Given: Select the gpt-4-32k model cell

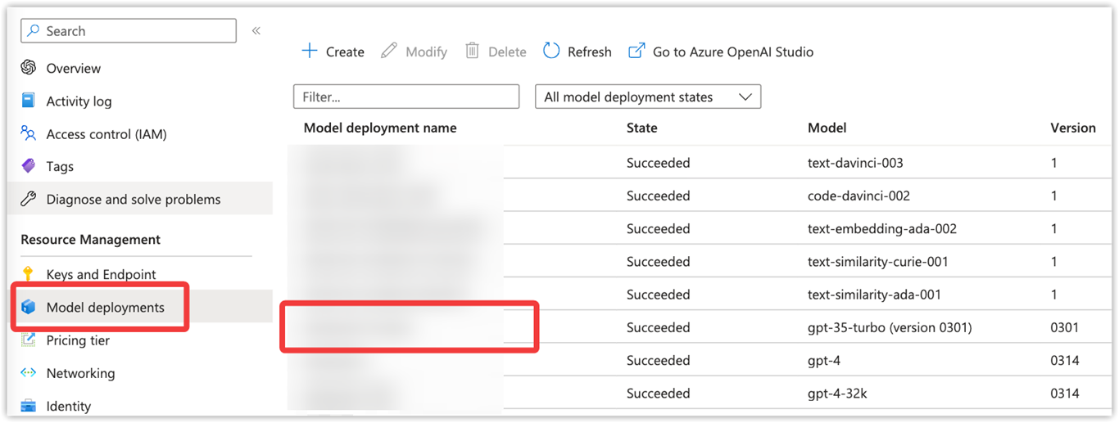Looking at the screenshot, I should coord(837,394).
